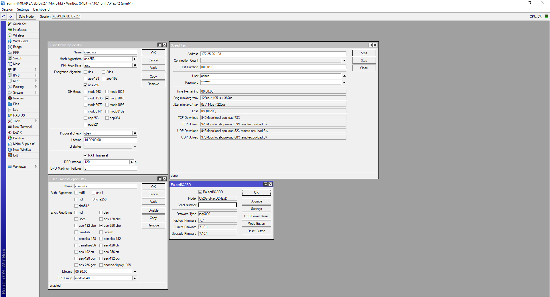Click Safe Mode button

pos(26,16)
